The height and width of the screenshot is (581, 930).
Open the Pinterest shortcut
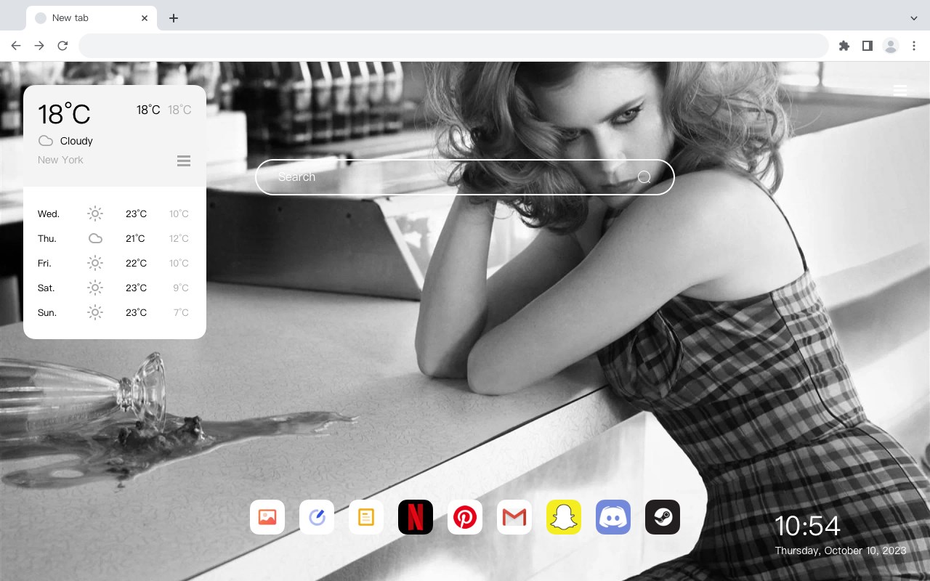[465, 517]
